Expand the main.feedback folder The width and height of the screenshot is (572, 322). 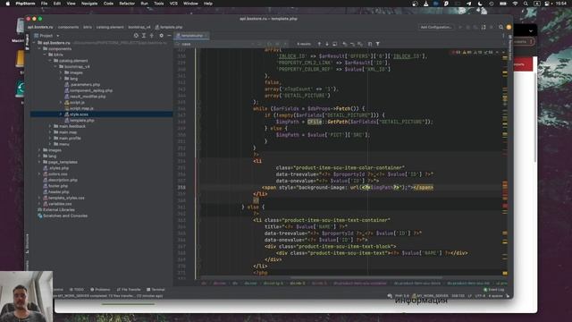click(x=50, y=126)
